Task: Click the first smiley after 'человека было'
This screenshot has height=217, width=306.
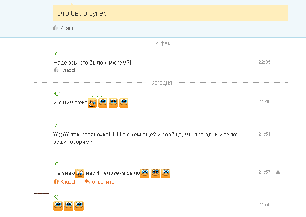Action: (145, 174)
